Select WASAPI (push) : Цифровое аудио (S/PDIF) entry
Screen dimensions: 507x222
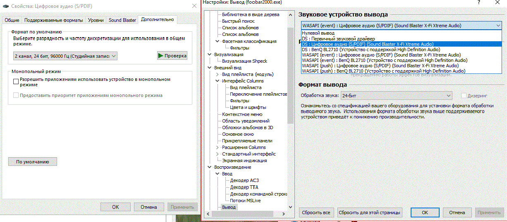click(401, 66)
